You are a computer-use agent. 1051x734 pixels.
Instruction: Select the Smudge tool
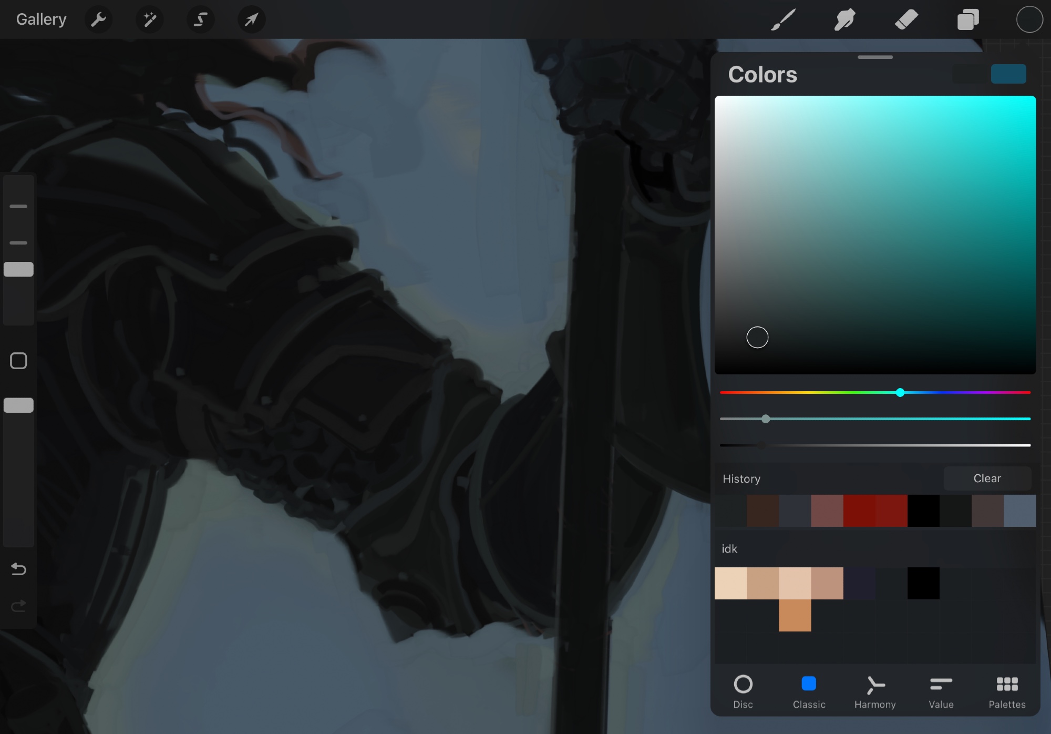click(844, 20)
